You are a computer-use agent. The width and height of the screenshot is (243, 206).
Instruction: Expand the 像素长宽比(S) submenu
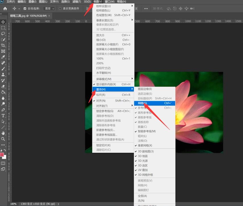coord(113,20)
